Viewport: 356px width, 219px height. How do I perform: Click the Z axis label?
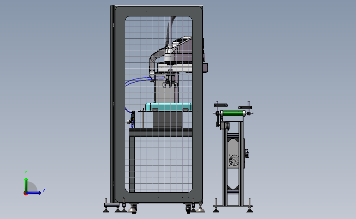44,190
